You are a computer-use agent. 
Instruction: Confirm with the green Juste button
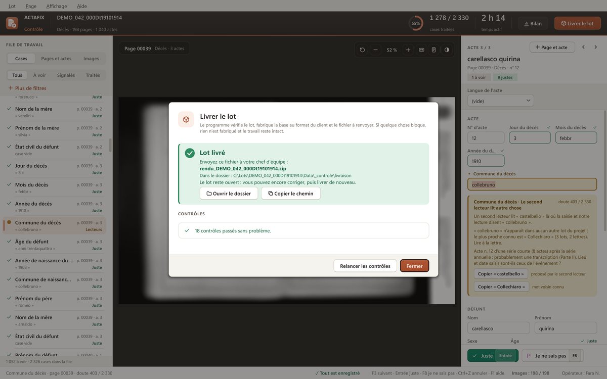click(x=493, y=356)
